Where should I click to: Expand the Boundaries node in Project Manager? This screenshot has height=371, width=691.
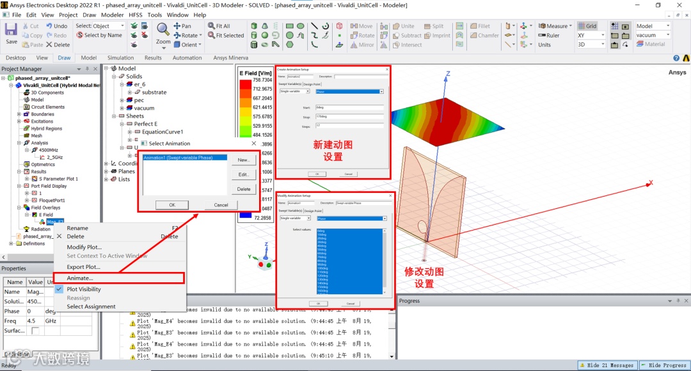[19, 114]
